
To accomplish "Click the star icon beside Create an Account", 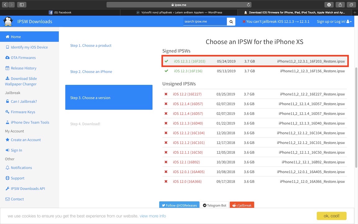I will click(7, 140).
